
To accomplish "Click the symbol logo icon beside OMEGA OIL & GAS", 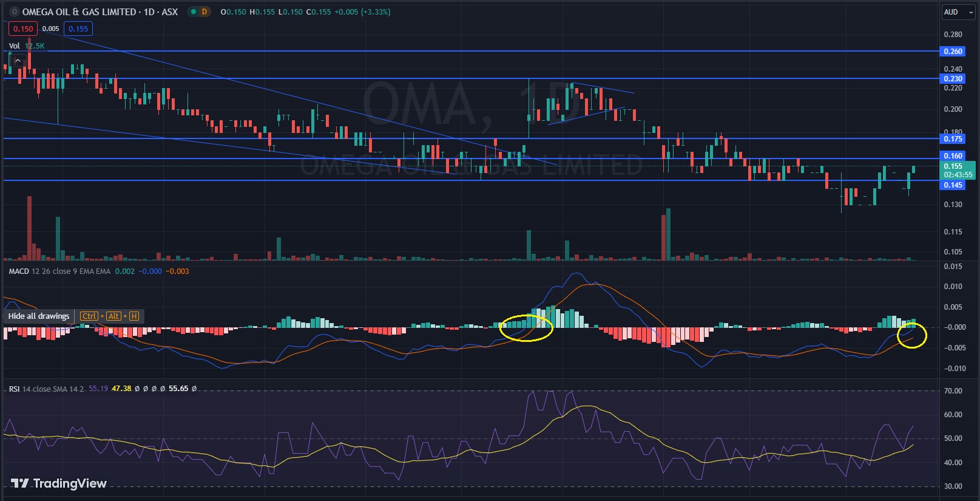I will pos(14,12).
